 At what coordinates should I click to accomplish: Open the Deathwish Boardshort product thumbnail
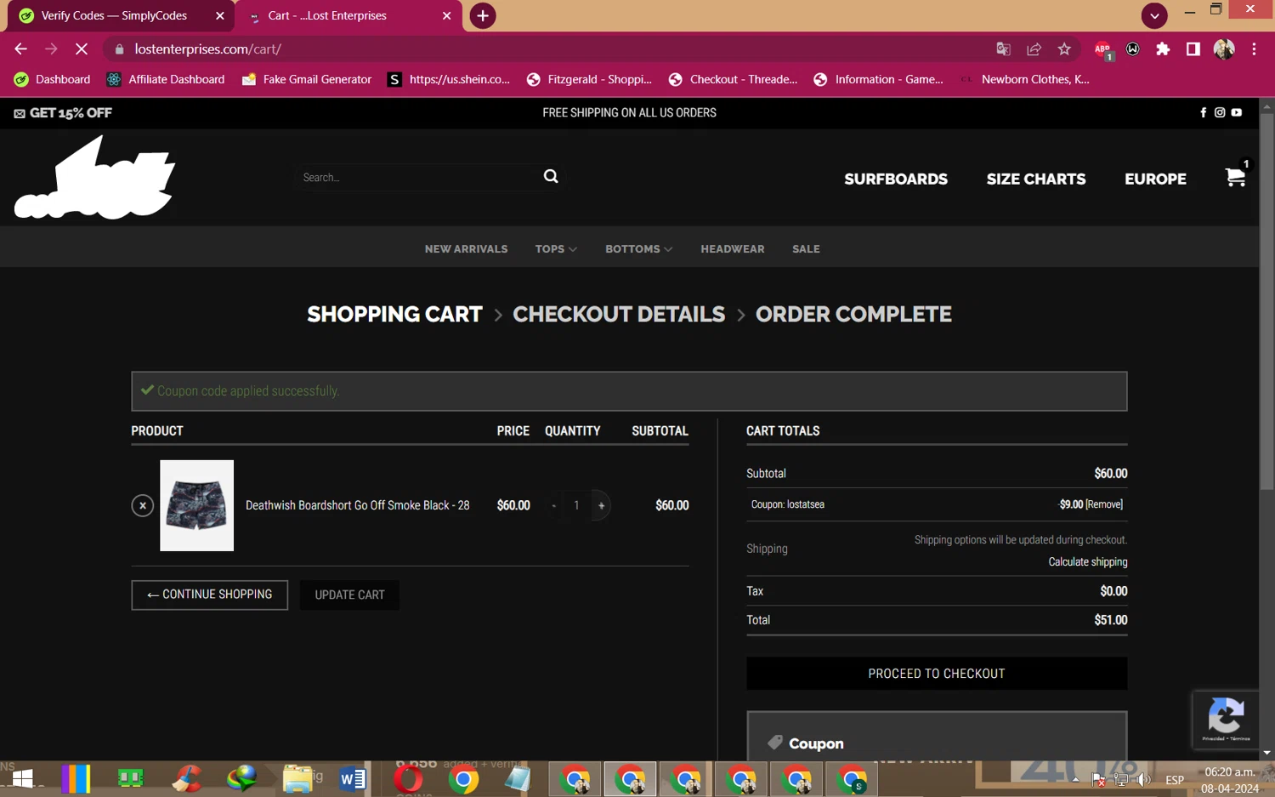pyautogui.click(x=196, y=505)
